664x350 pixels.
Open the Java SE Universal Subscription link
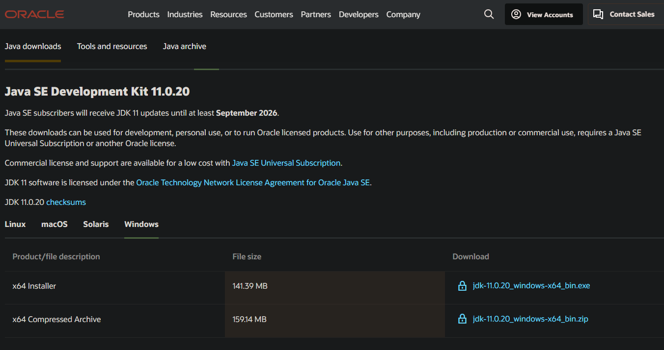pos(286,163)
